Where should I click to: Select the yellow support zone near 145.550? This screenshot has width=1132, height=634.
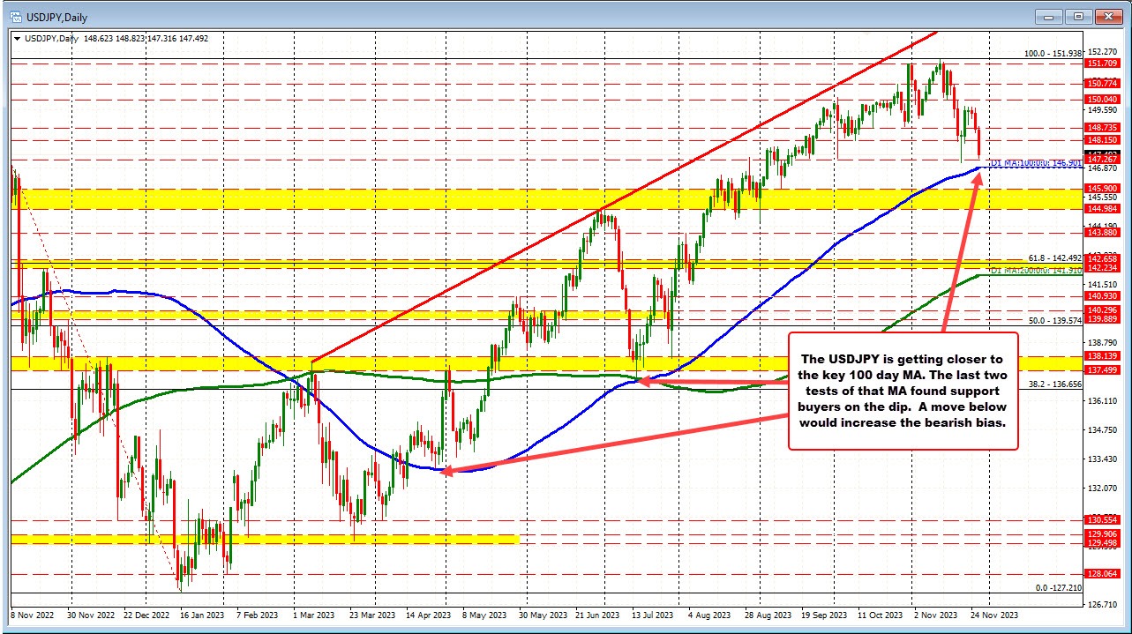point(441,198)
